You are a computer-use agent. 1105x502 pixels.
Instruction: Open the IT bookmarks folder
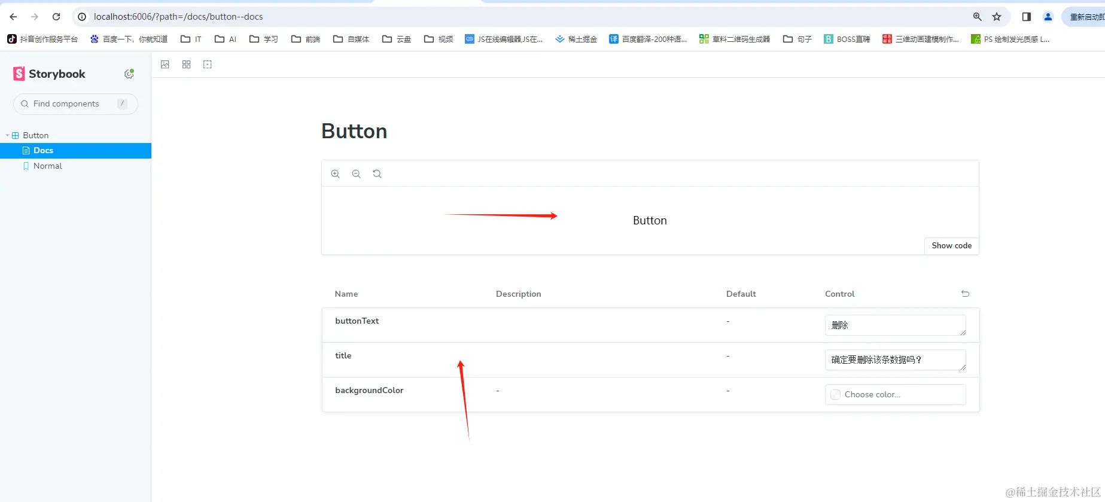tap(191, 39)
